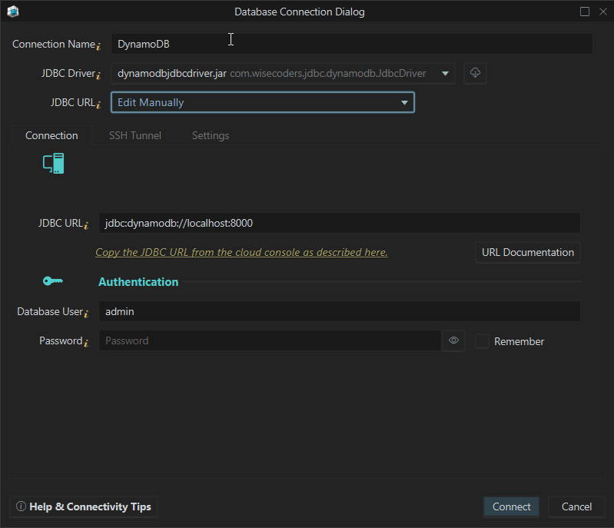
Task: Click the Connect button
Action: pos(511,506)
